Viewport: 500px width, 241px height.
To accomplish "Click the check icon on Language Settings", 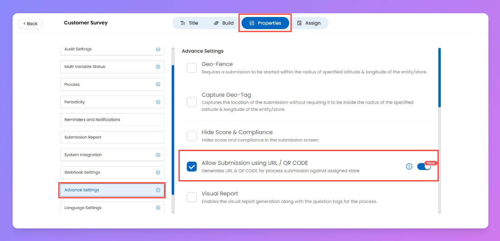I will point(158,208).
